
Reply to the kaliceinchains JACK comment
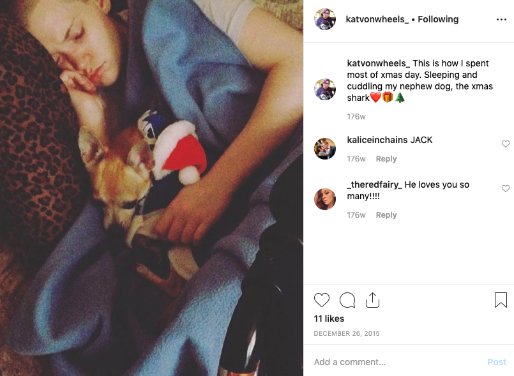(x=386, y=159)
